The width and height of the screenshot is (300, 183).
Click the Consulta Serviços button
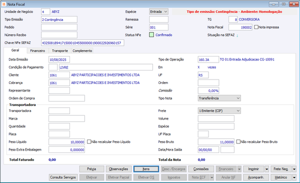click(63, 177)
